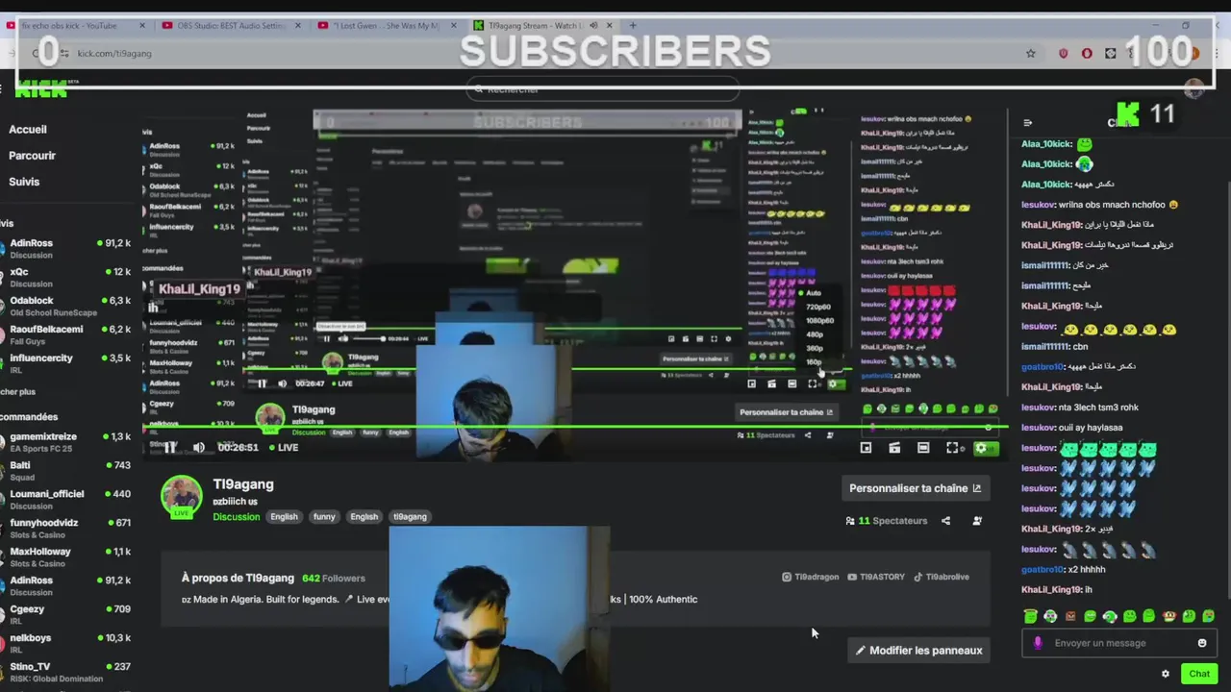Screen dimensions: 1231x692
Task: Click Personnaliser ta chaîne button
Action: click(x=915, y=488)
